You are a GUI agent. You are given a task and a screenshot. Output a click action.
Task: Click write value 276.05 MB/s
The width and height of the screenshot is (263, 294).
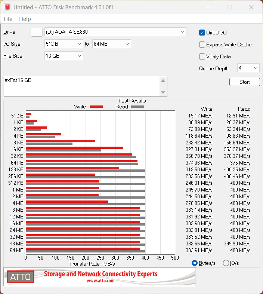click(x=199, y=203)
